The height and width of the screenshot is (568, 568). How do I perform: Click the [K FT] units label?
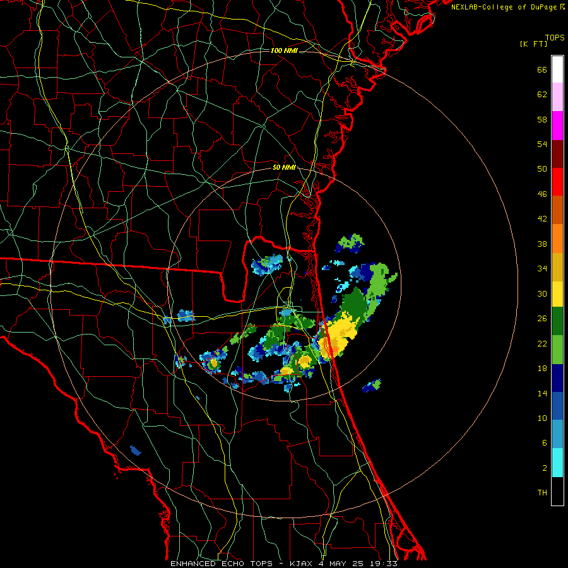(x=533, y=44)
